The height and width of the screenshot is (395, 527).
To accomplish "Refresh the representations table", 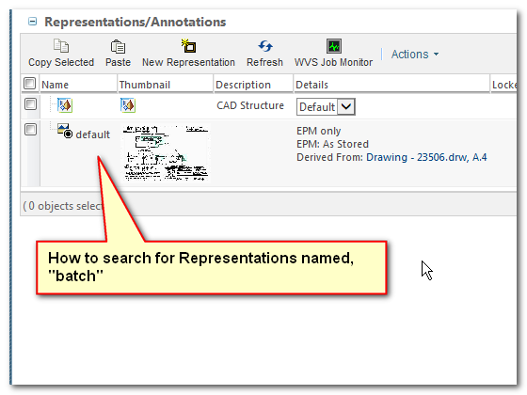I will pos(264,46).
